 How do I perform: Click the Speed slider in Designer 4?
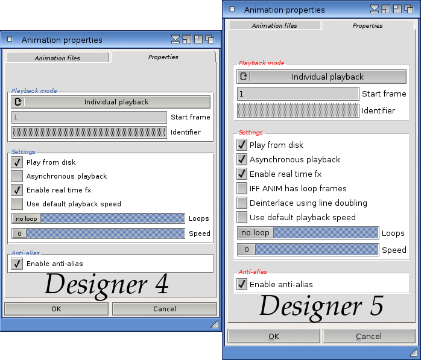pos(98,233)
